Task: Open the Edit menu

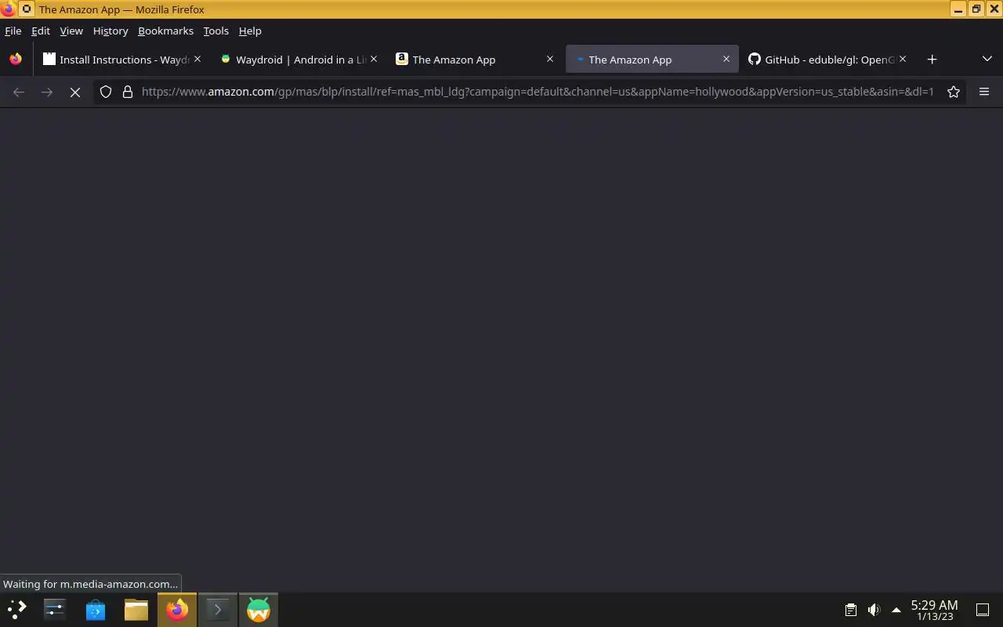Action: (41, 31)
